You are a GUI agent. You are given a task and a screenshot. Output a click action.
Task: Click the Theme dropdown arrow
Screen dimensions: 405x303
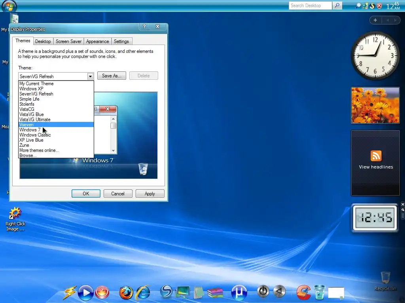(90, 76)
